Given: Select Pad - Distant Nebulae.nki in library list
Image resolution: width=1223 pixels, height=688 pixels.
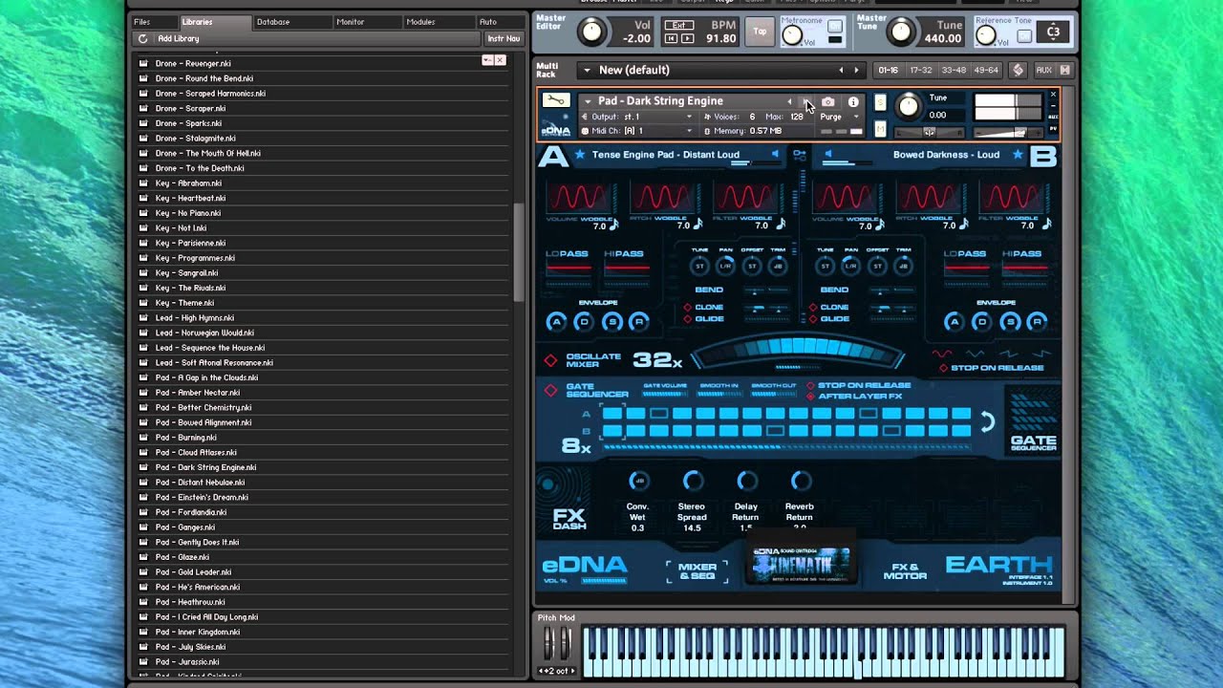Looking at the screenshot, I should pyautogui.click(x=201, y=483).
